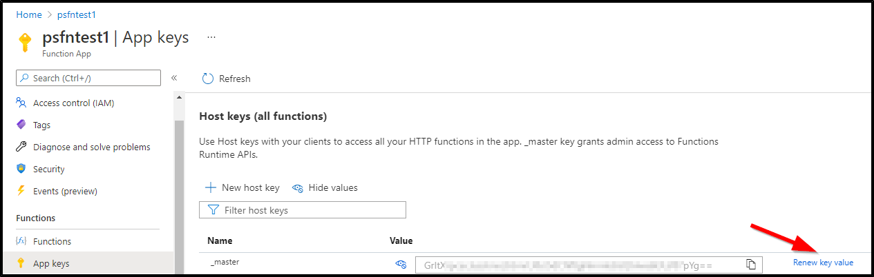Open Tags with purple tag icon
Screen dimensions: 874x277
(41, 125)
